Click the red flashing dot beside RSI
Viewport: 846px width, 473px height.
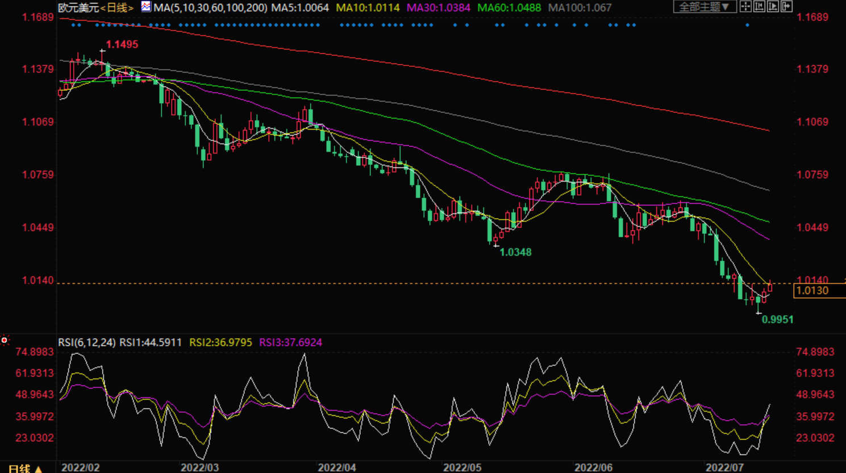click(5, 340)
